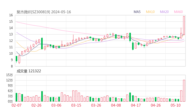Click the 3万 volume axis label
Image resolution: width=188 pixels, height=111 pixels.
pyautogui.click(x=10, y=96)
